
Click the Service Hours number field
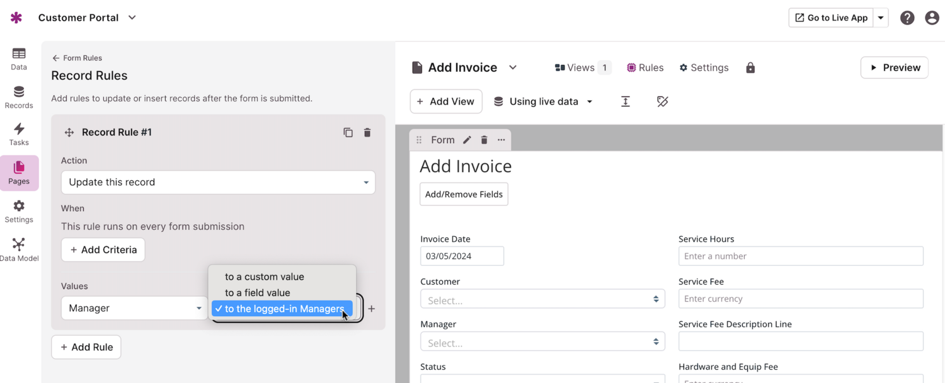[800, 256]
